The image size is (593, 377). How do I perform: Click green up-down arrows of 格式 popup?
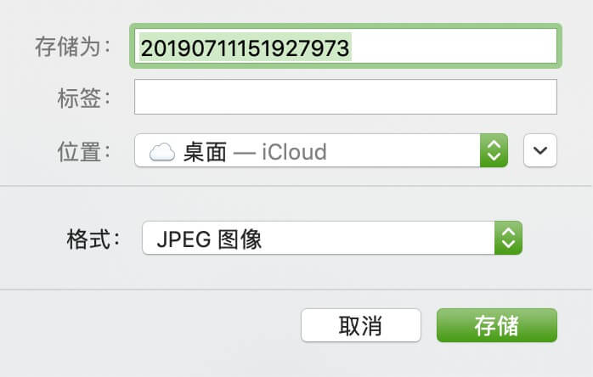pos(508,238)
